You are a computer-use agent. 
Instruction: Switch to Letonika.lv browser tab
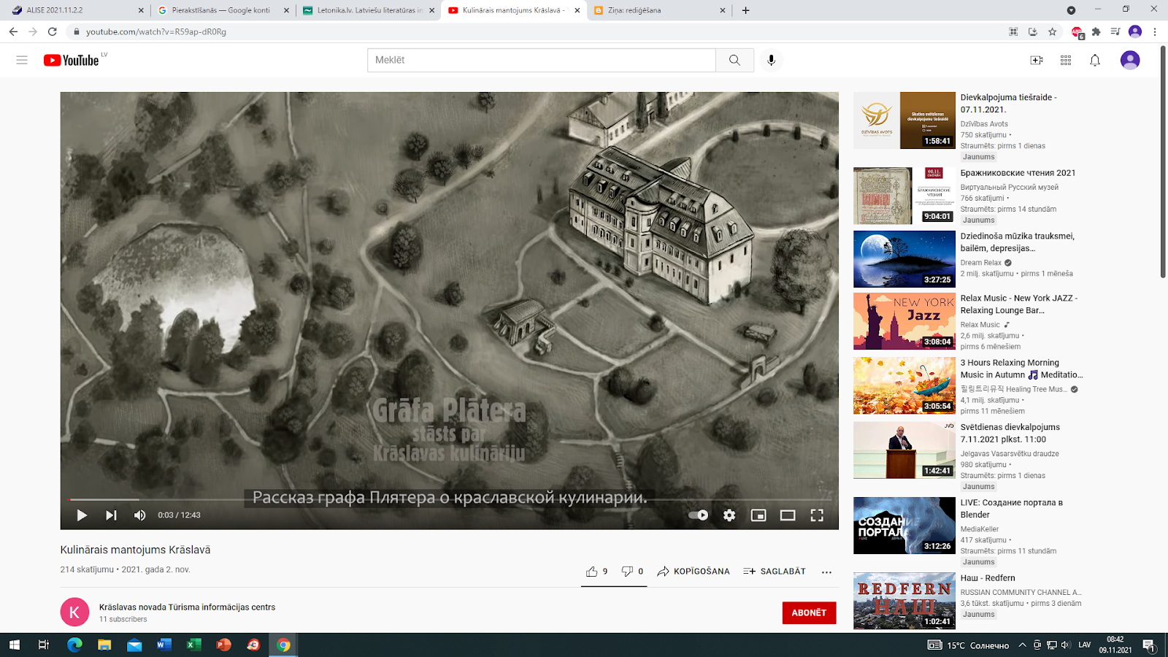(x=369, y=10)
